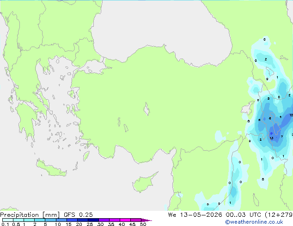293x226 pixels.
Task: Pick the 45–50 mm magenta legend swatch
Action: pyautogui.click(x=136, y=220)
